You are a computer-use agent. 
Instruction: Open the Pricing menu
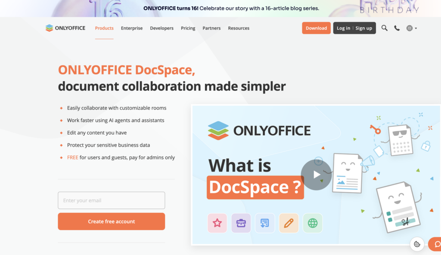188,28
